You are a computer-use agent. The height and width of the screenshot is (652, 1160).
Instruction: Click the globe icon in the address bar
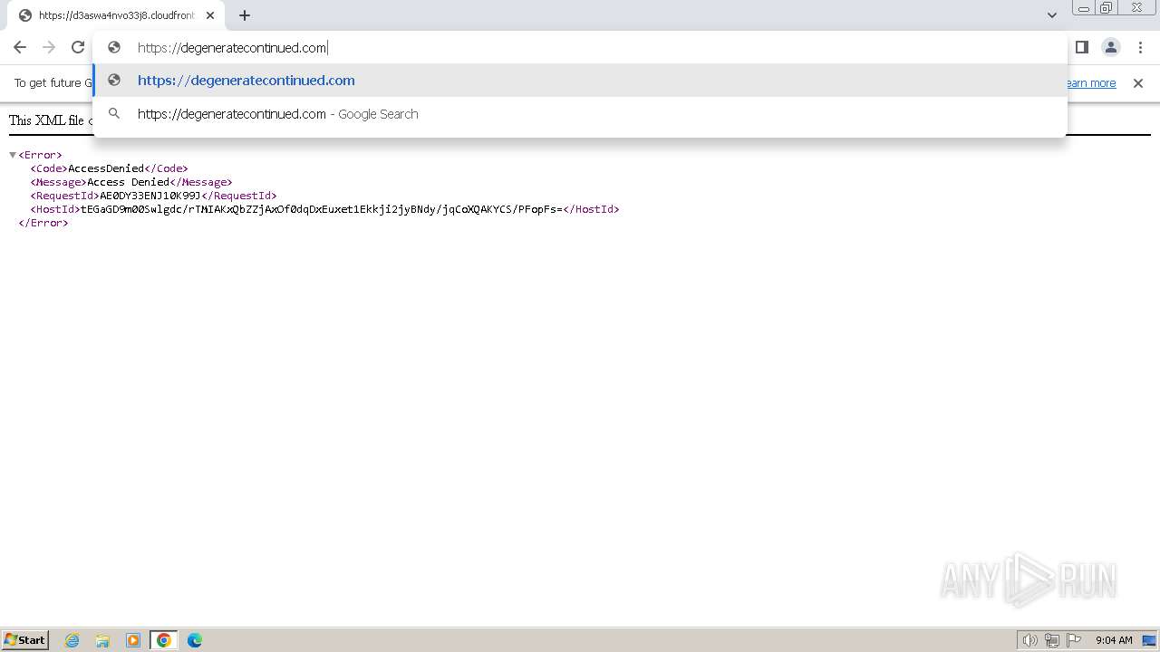[114, 47]
